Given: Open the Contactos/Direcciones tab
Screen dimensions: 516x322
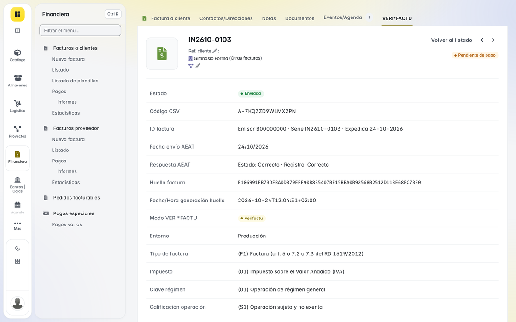Looking at the screenshot, I should click(226, 18).
